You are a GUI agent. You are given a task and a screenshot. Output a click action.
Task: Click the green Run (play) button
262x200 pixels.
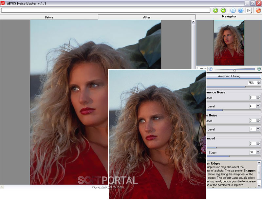[215, 10]
